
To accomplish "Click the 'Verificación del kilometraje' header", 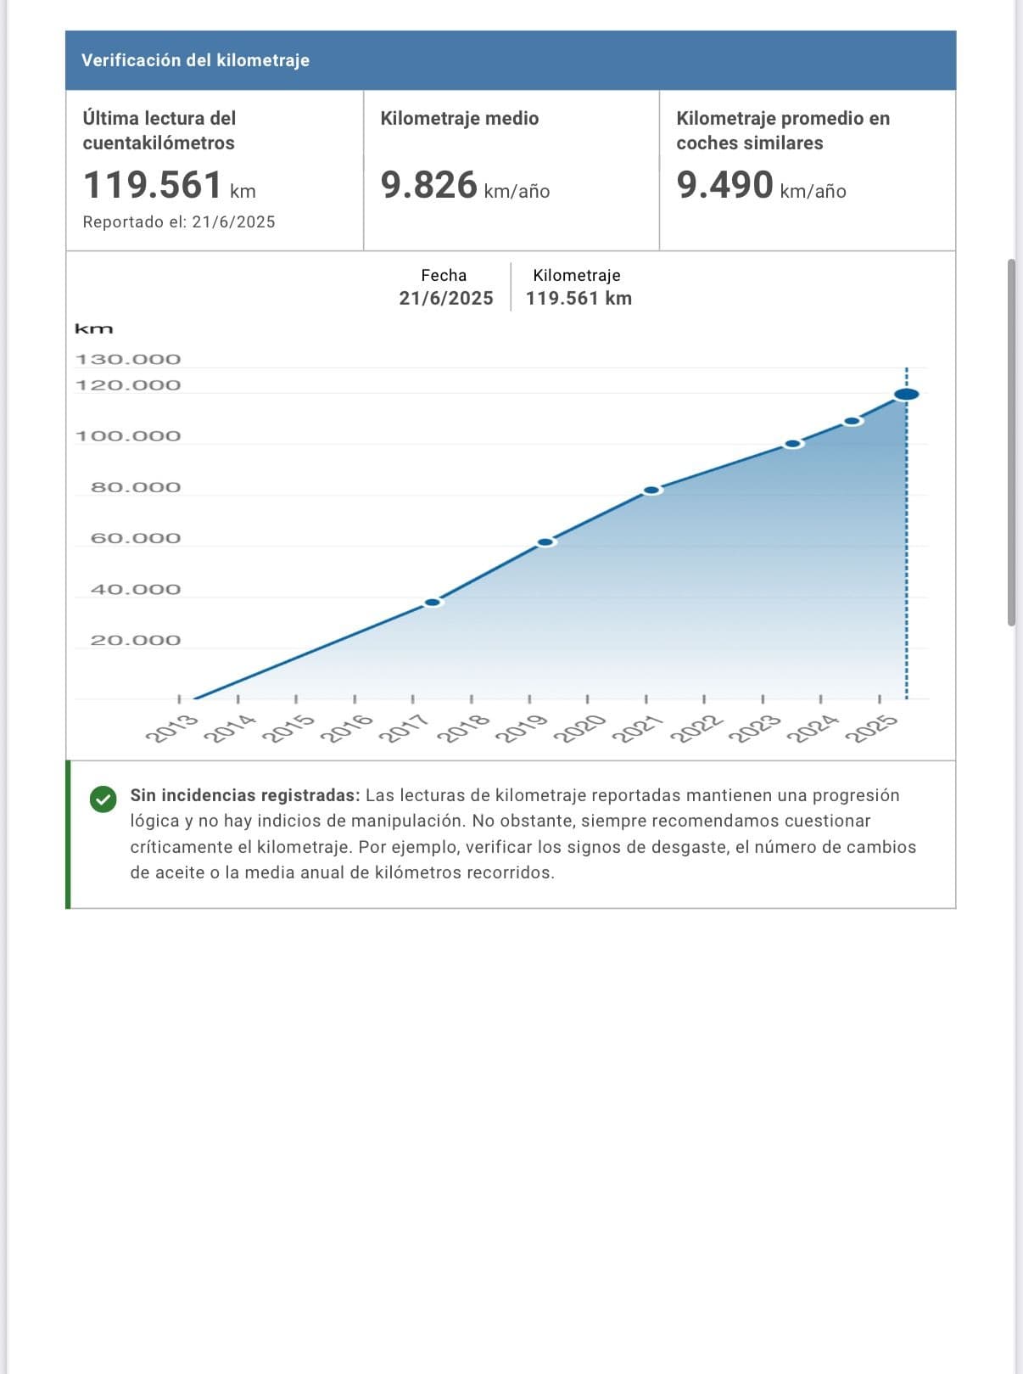I will 195,60.
